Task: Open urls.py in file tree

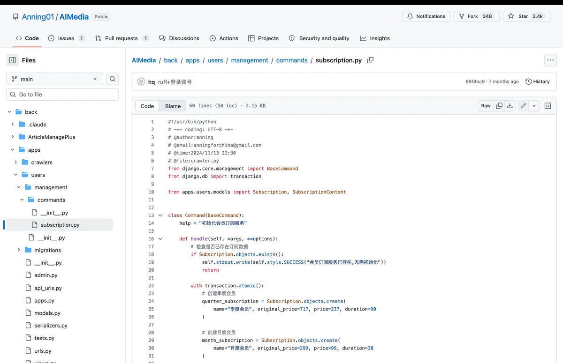Action: click(x=43, y=351)
